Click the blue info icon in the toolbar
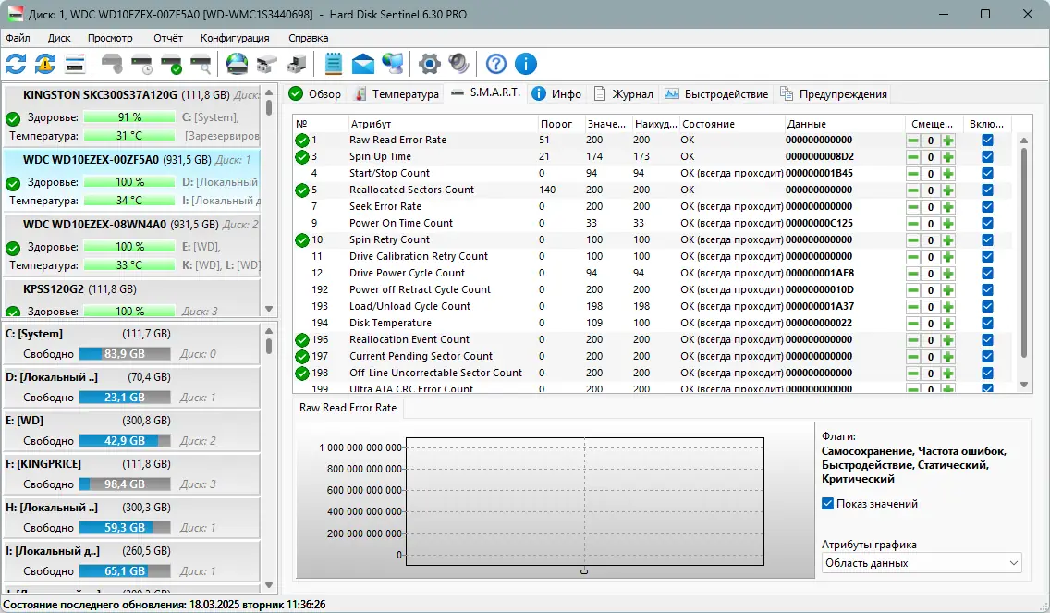Image resolution: width=1050 pixels, height=613 pixels. (525, 64)
